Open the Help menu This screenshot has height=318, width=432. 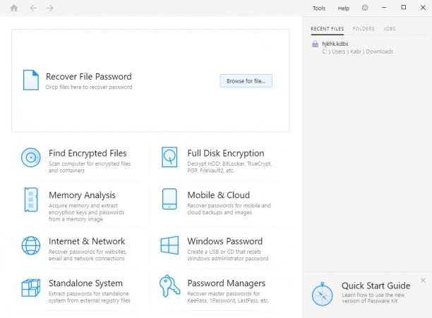(344, 8)
